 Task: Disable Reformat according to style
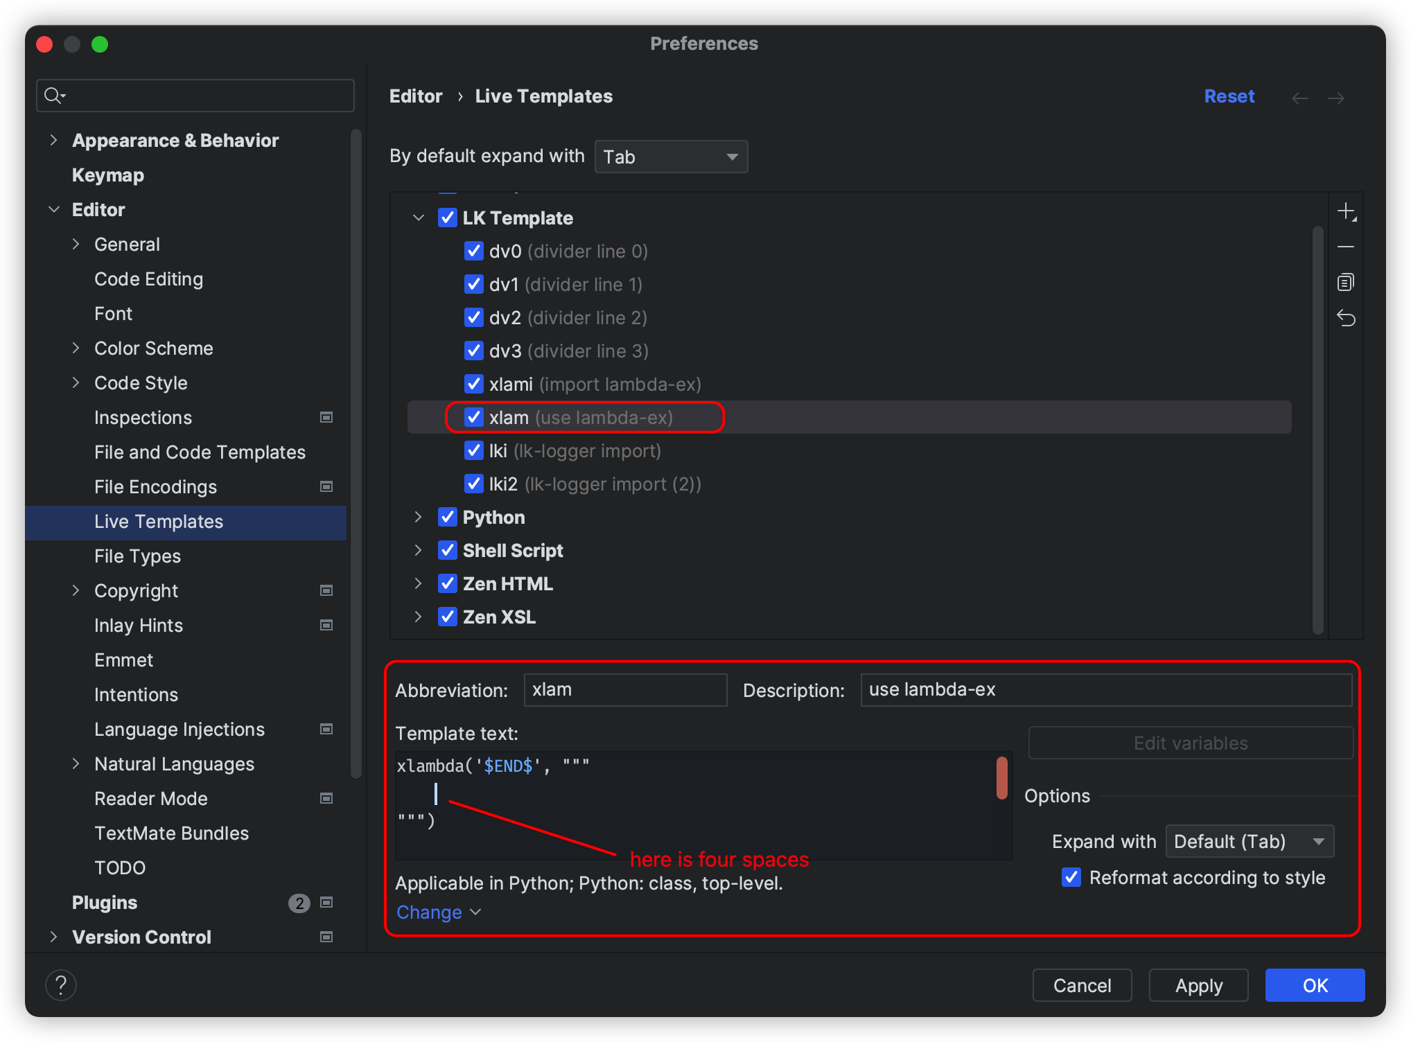(x=1071, y=877)
